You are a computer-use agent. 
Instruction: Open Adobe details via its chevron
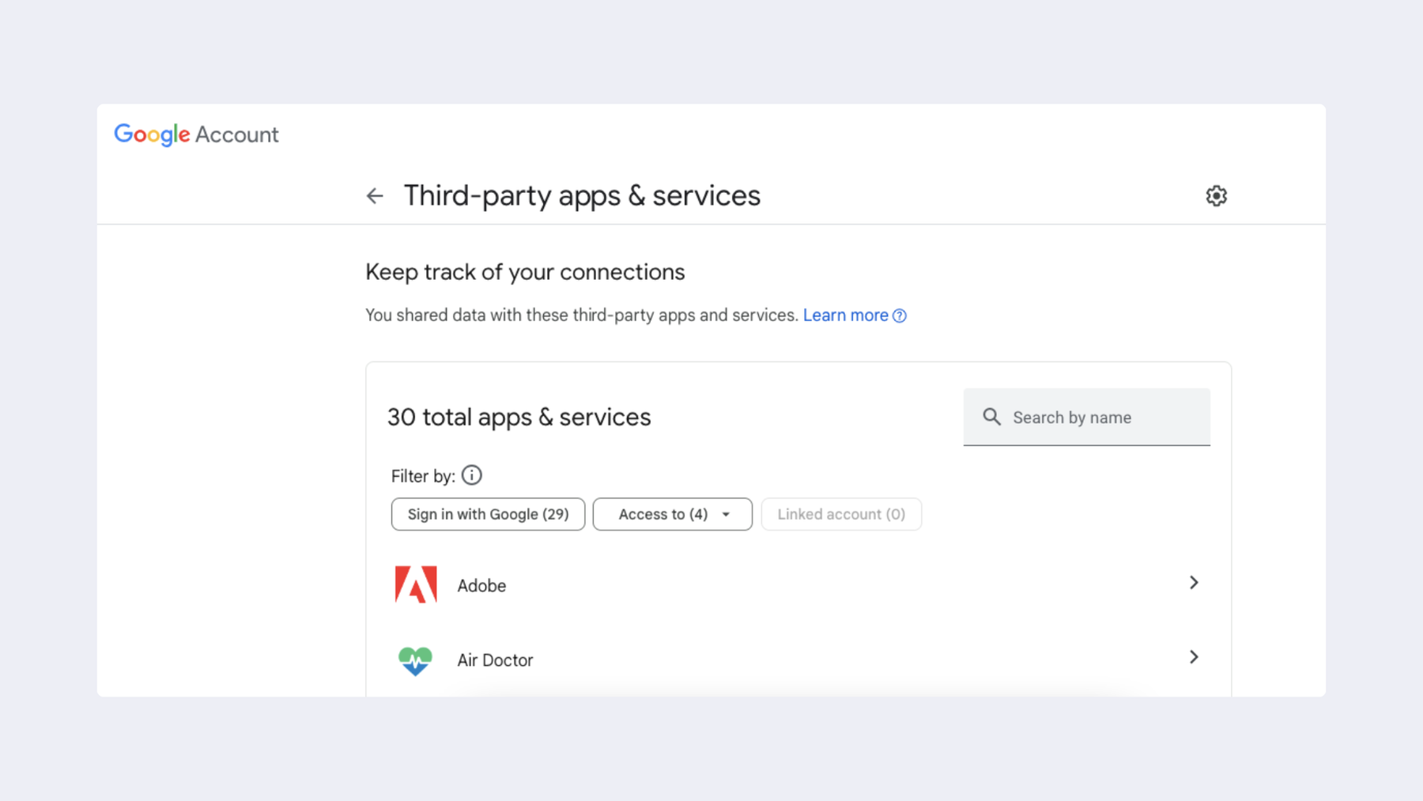(1194, 583)
